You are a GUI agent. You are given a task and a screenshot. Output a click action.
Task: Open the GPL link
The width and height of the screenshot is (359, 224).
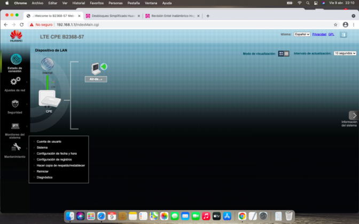pyautogui.click(x=331, y=34)
